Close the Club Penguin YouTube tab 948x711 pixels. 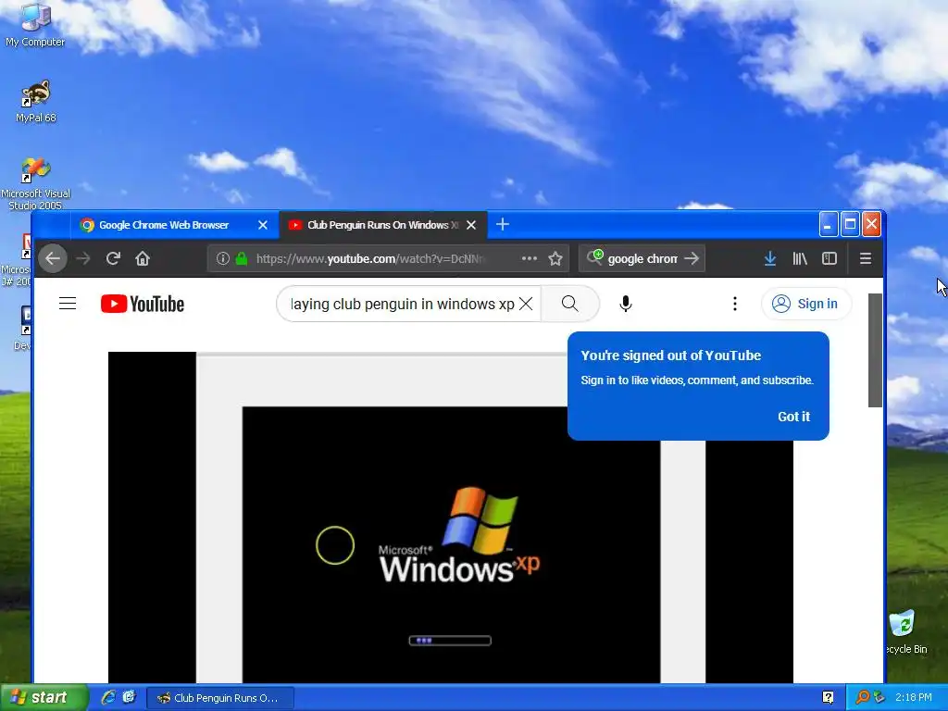471,225
